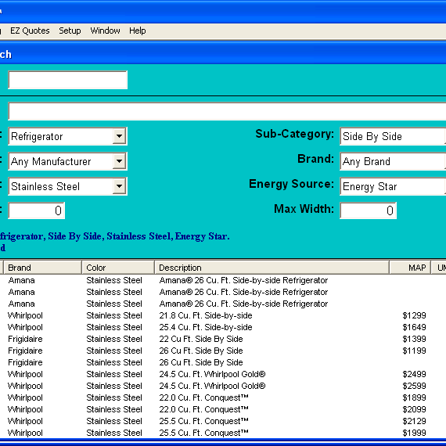Expand the Any Manufacturer dropdown arrow
The width and height of the screenshot is (446, 446).
[x=119, y=161]
